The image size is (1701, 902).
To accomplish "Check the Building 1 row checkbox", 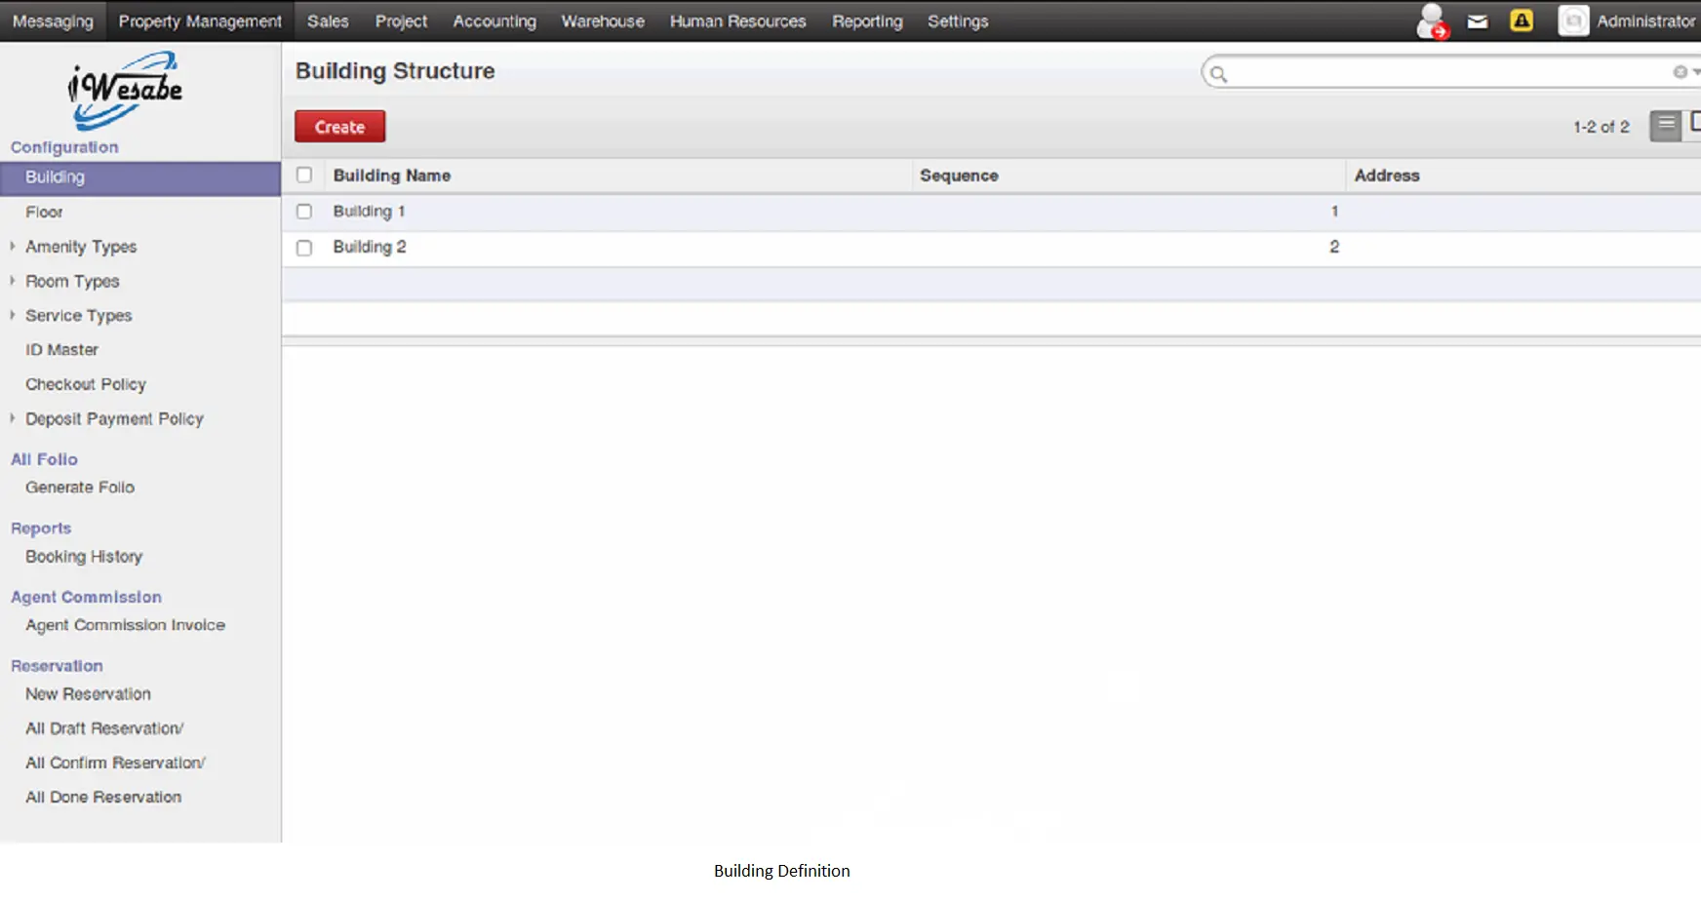I will pos(304,212).
